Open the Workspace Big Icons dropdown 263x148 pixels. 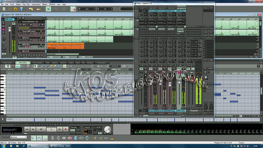coord(19,137)
